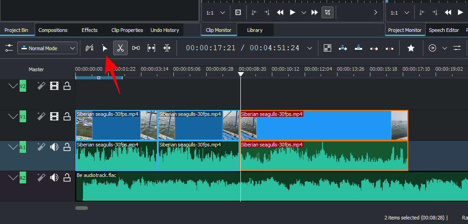This screenshot has width=468, height=224.
Task: Click the crop edit mode icon in Clip Monitor
Action: [x=327, y=13]
